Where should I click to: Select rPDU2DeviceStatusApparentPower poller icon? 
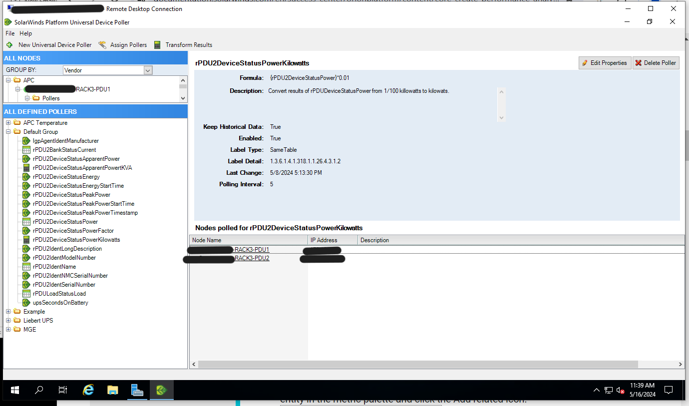click(x=27, y=159)
